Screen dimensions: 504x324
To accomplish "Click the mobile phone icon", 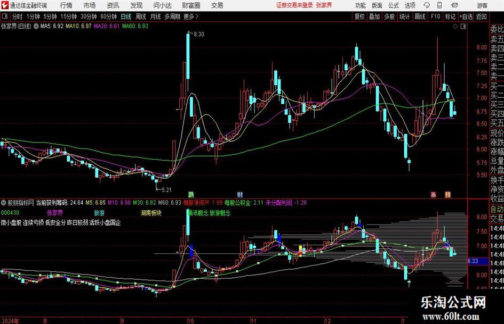I will point(439,5).
